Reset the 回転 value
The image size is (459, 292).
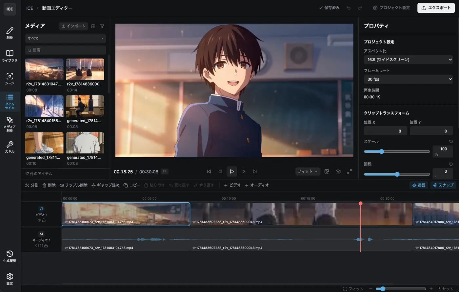click(x=451, y=164)
